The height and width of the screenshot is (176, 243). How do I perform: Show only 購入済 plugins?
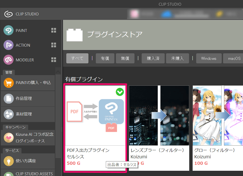153,58
